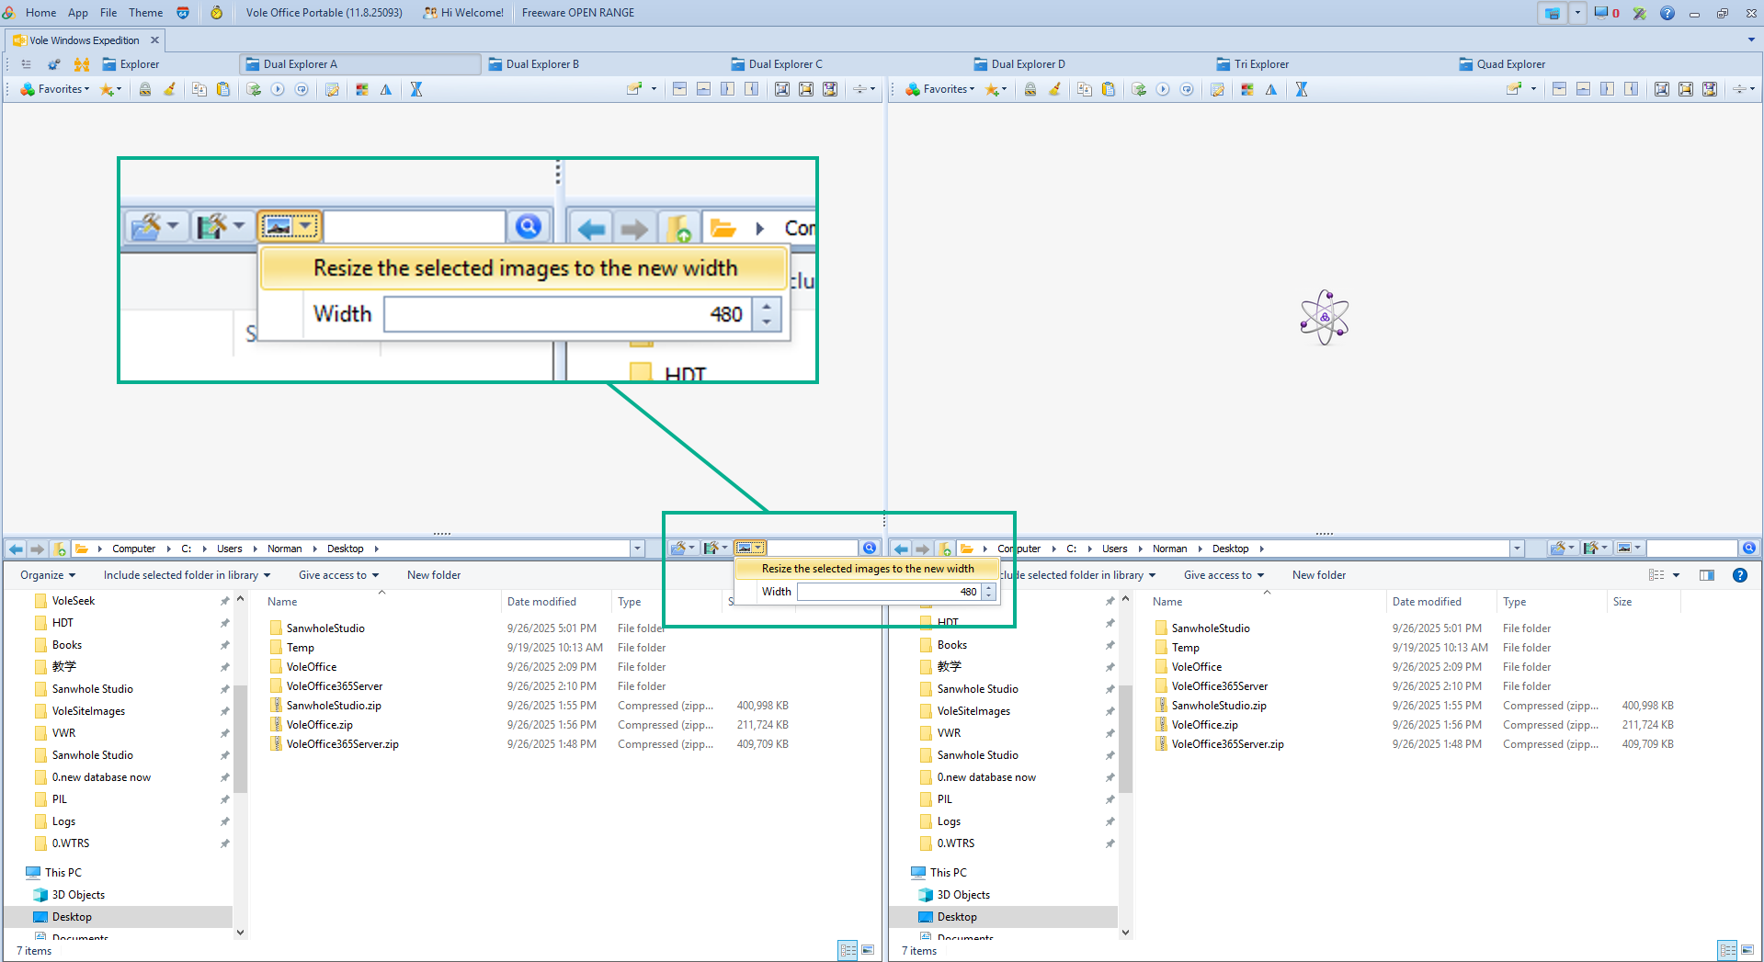Open the Organize dropdown in left pane
1764x962 pixels.
pos(48,575)
